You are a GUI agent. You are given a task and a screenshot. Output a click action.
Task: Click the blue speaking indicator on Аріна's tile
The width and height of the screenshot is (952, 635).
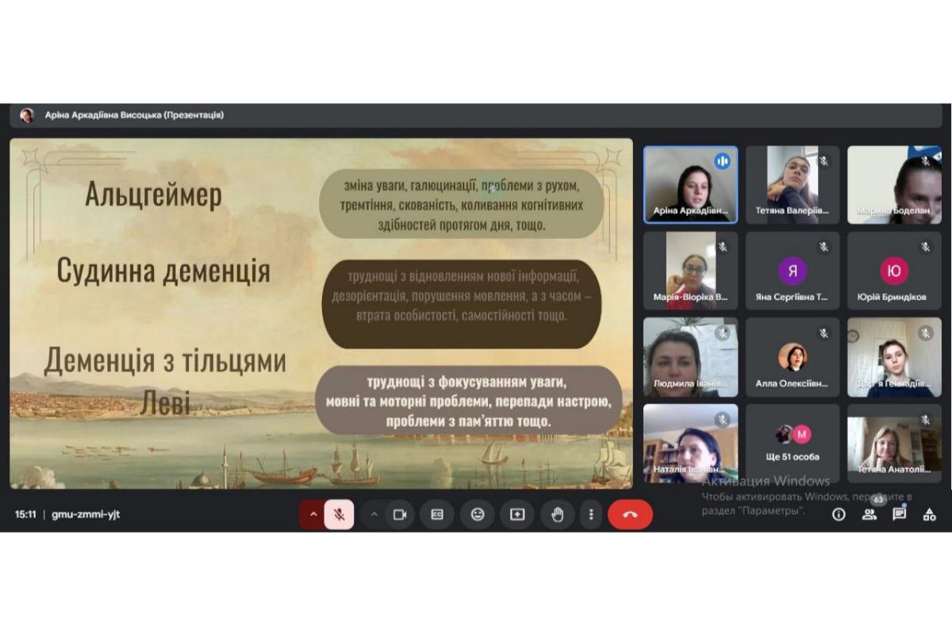coord(722,161)
